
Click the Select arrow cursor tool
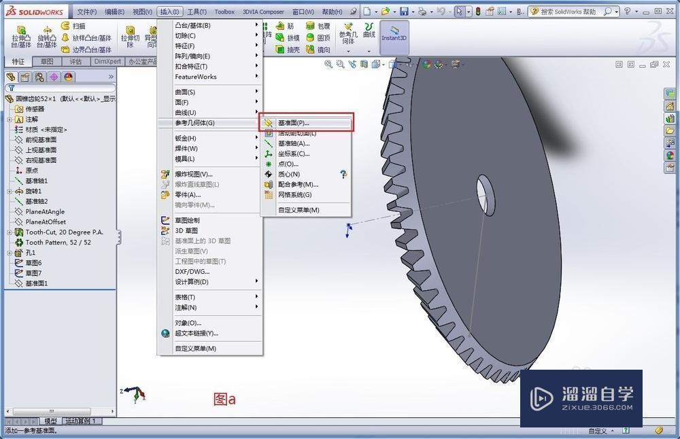point(459,12)
